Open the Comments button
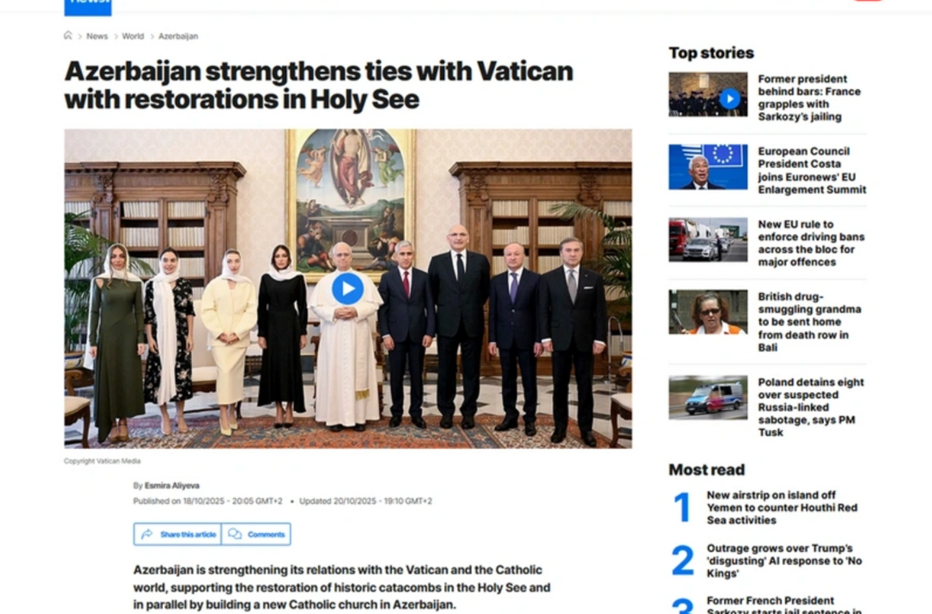 256,534
